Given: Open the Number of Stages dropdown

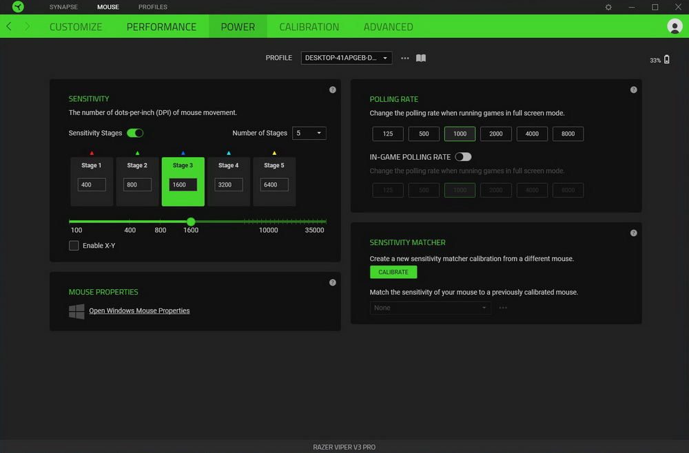Looking at the screenshot, I should tap(309, 133).
